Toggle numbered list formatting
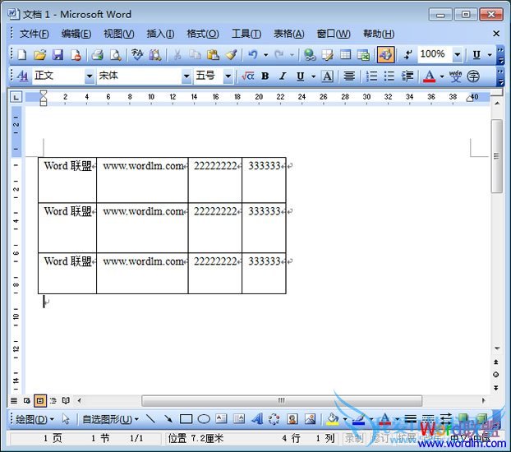 click(371, 76)
